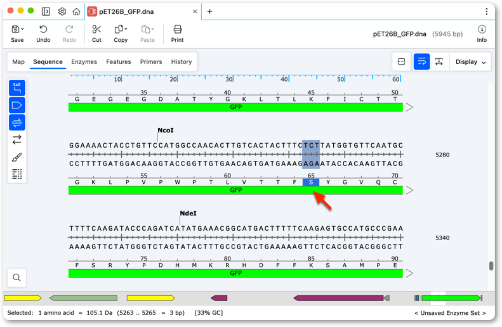Viewport: 502px width, 327px height.
Task: Open the Copy dropdown arrow
Action: 126,29
